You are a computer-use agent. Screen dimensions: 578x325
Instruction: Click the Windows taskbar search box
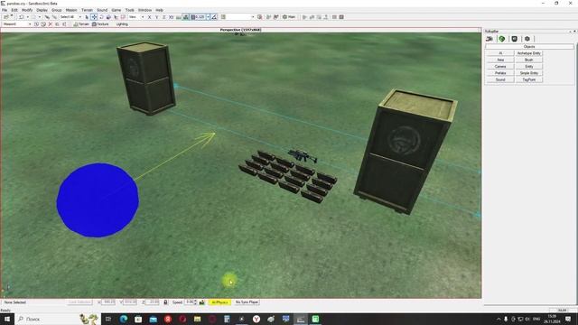(x=57, y=319)
